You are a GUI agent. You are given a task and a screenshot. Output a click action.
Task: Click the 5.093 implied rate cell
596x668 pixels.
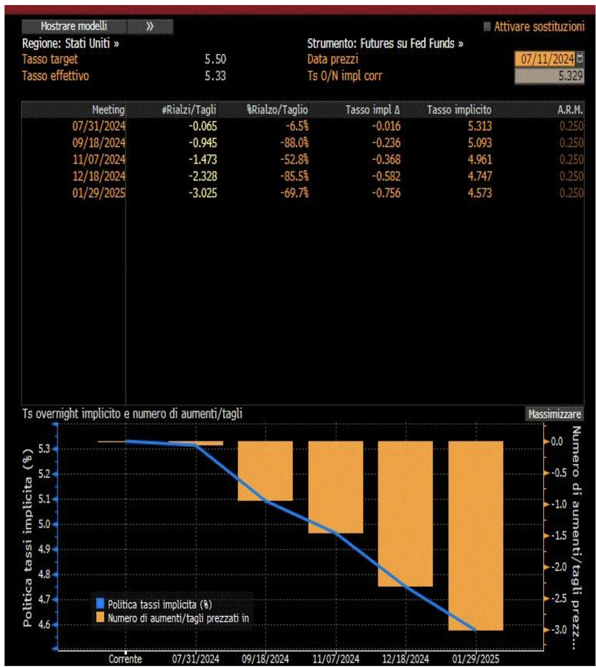pos(480,143)
